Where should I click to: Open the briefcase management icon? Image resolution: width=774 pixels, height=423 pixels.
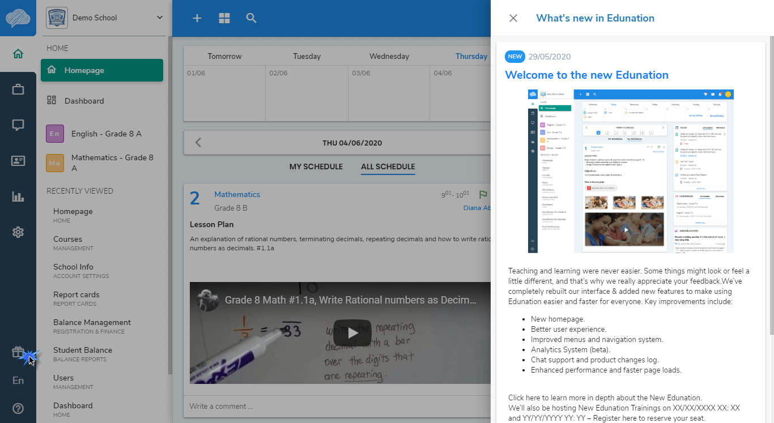tap(18, 89)
